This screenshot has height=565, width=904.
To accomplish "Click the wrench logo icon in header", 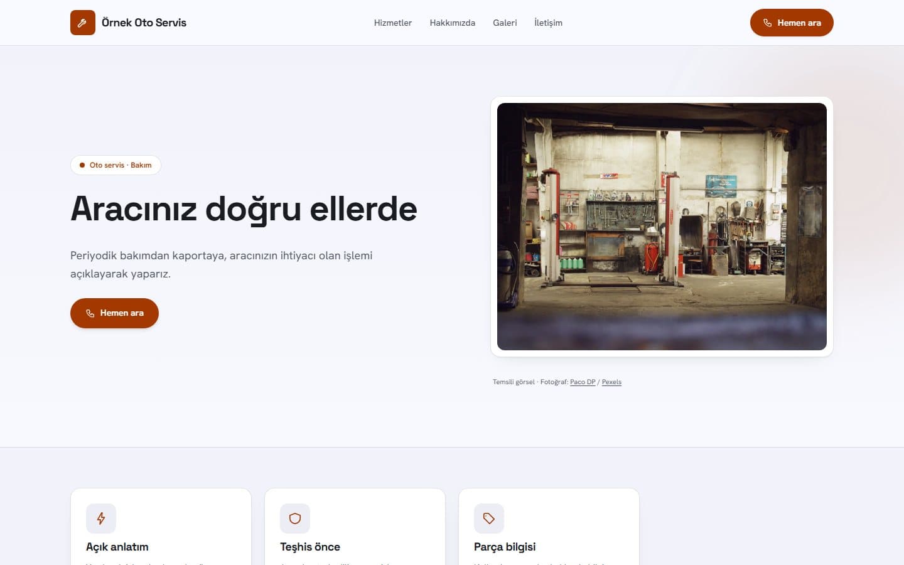I will click(x=83, y=23).
